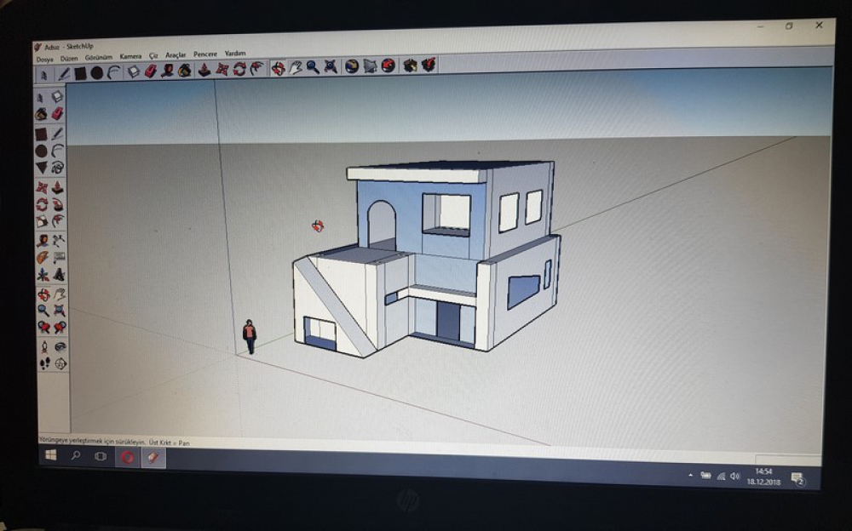Image resolution: width=852 pixels, height=531 pixels.
Task: Click the Zoom magnifier in top toolbar
Action: pos(313,66)
